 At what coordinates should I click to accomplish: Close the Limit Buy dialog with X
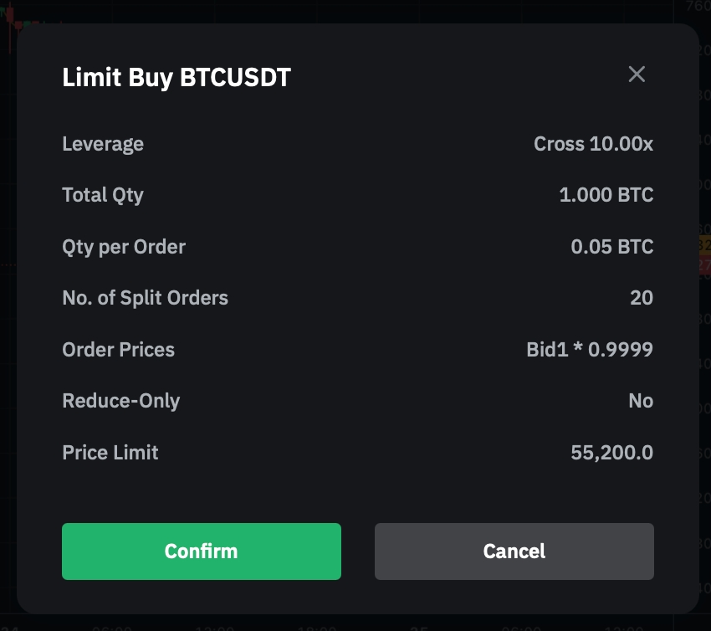(637, 74)
